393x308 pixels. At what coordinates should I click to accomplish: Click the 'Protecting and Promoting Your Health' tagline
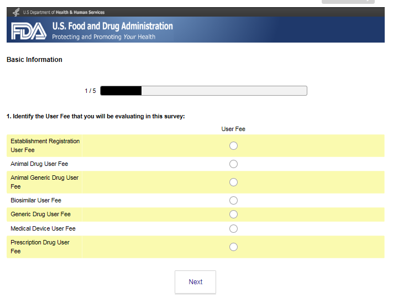103,37
